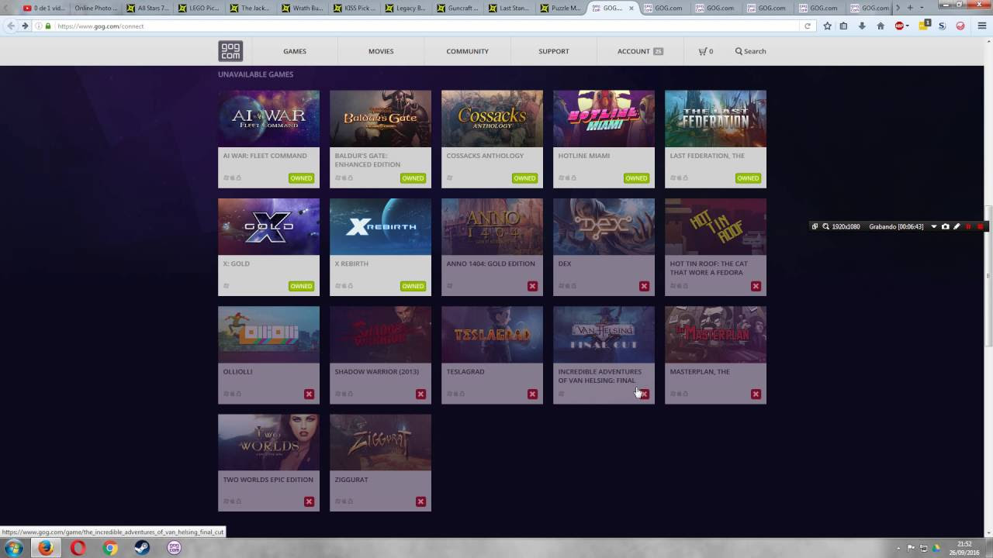
Task: Click SHADOW WARRIOR (2013) title
Action: (x=376, y=371)
